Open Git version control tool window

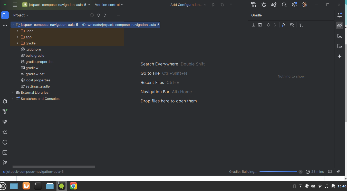pyautogui.click(x=5, y=163)
